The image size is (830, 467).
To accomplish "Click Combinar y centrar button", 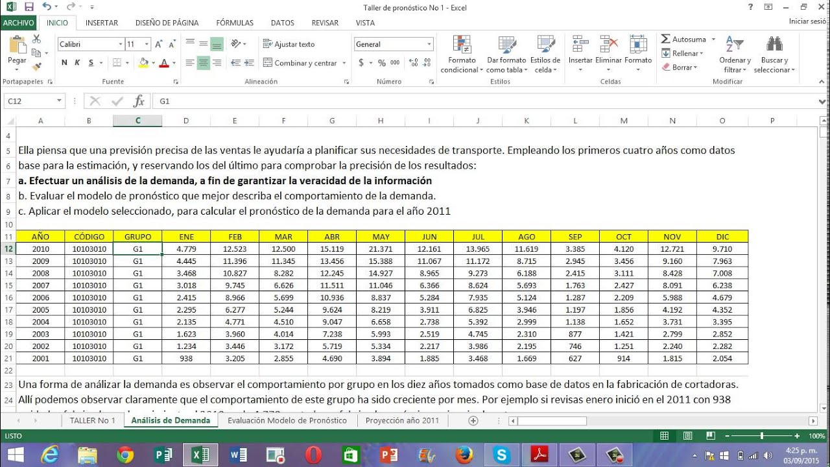I will [301, 63].
